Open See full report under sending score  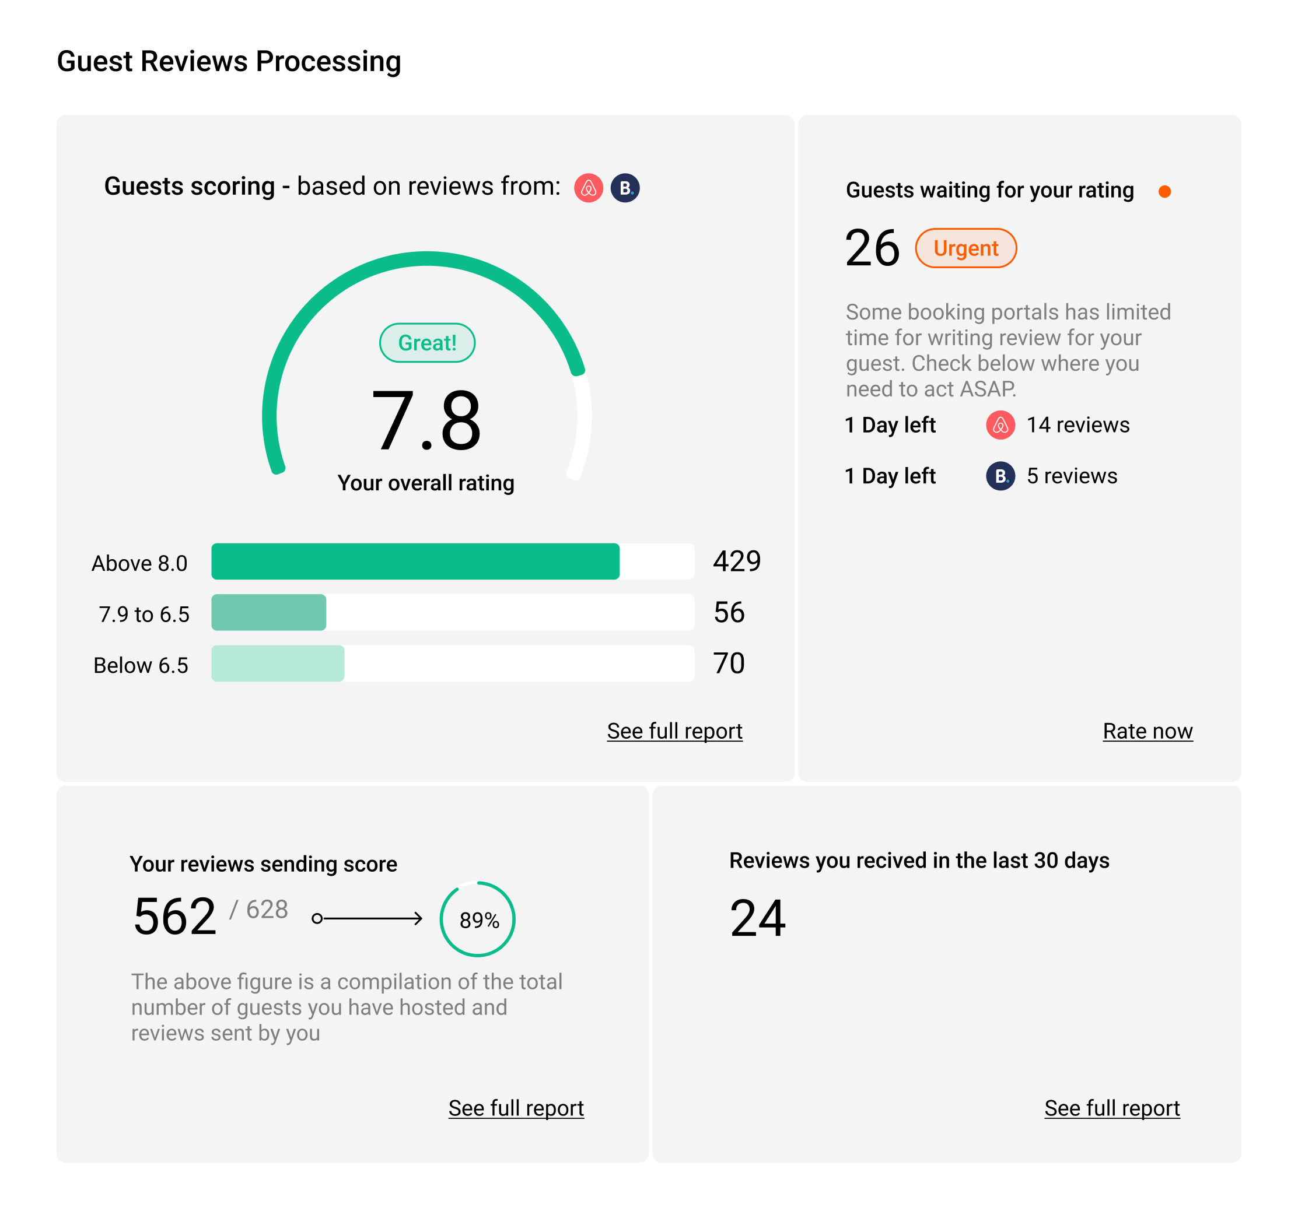pyautogui.click(x=516, y=1107)
